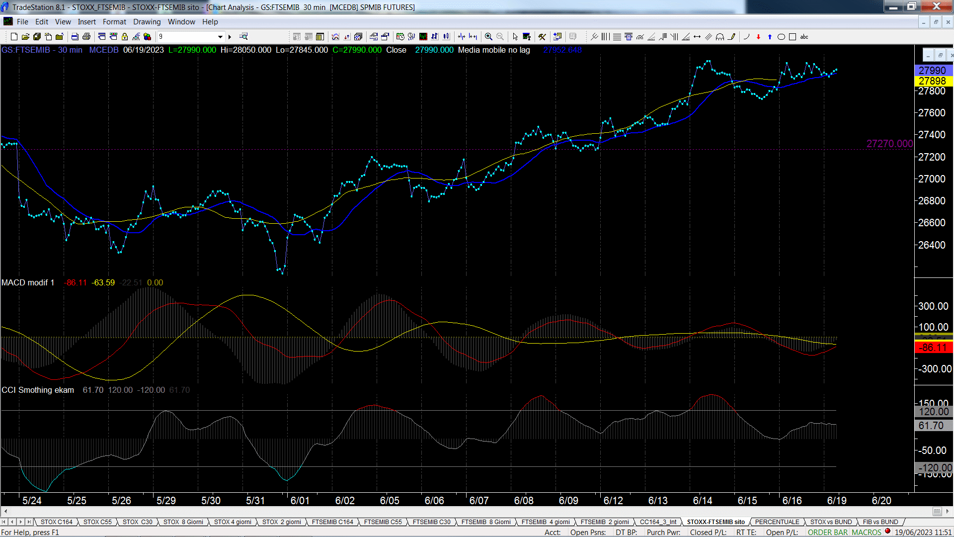Screen dimensions: 954x537
Task: Click the symbol lookup magnifier icon
Action: [x=243, y=36]
